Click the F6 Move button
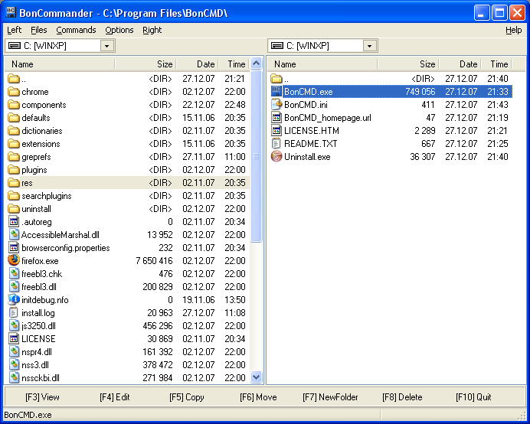The width and height of the screenshot is (530, 424). click(x=258, y=397)
